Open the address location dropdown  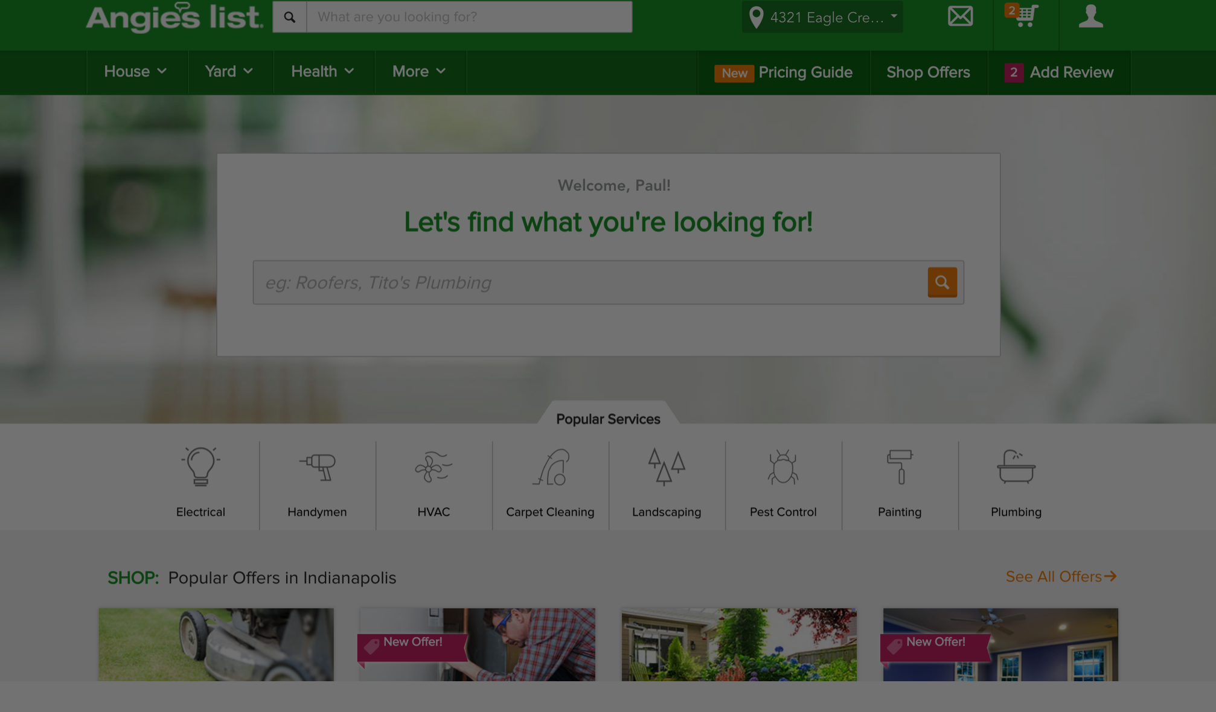(x=822, y=17)
